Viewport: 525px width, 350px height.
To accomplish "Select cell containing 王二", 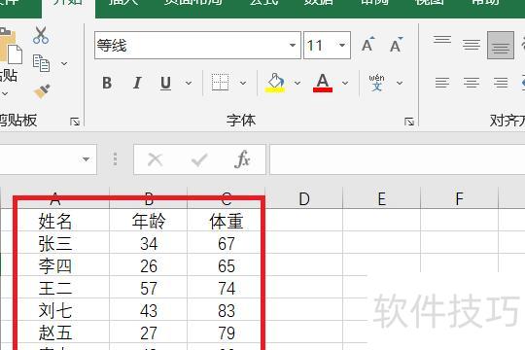I will point(55,288).
